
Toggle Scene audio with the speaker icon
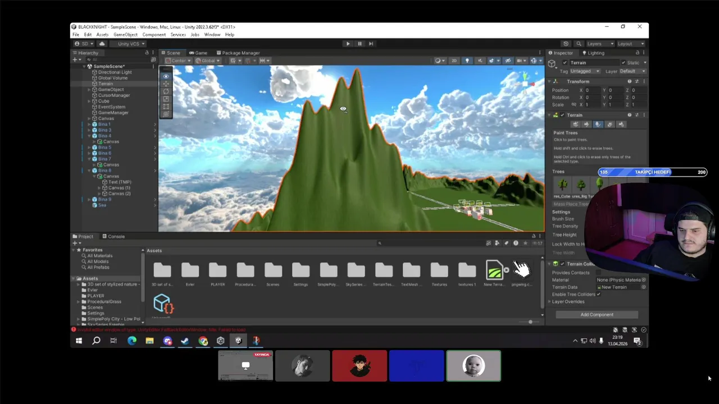[480, 61]
